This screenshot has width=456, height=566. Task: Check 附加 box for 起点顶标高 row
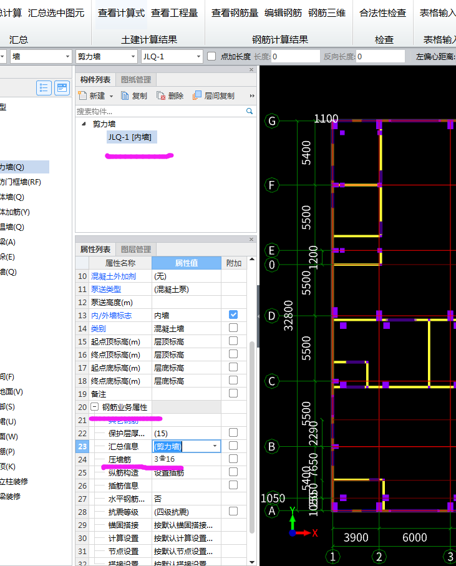pos(233,341)
